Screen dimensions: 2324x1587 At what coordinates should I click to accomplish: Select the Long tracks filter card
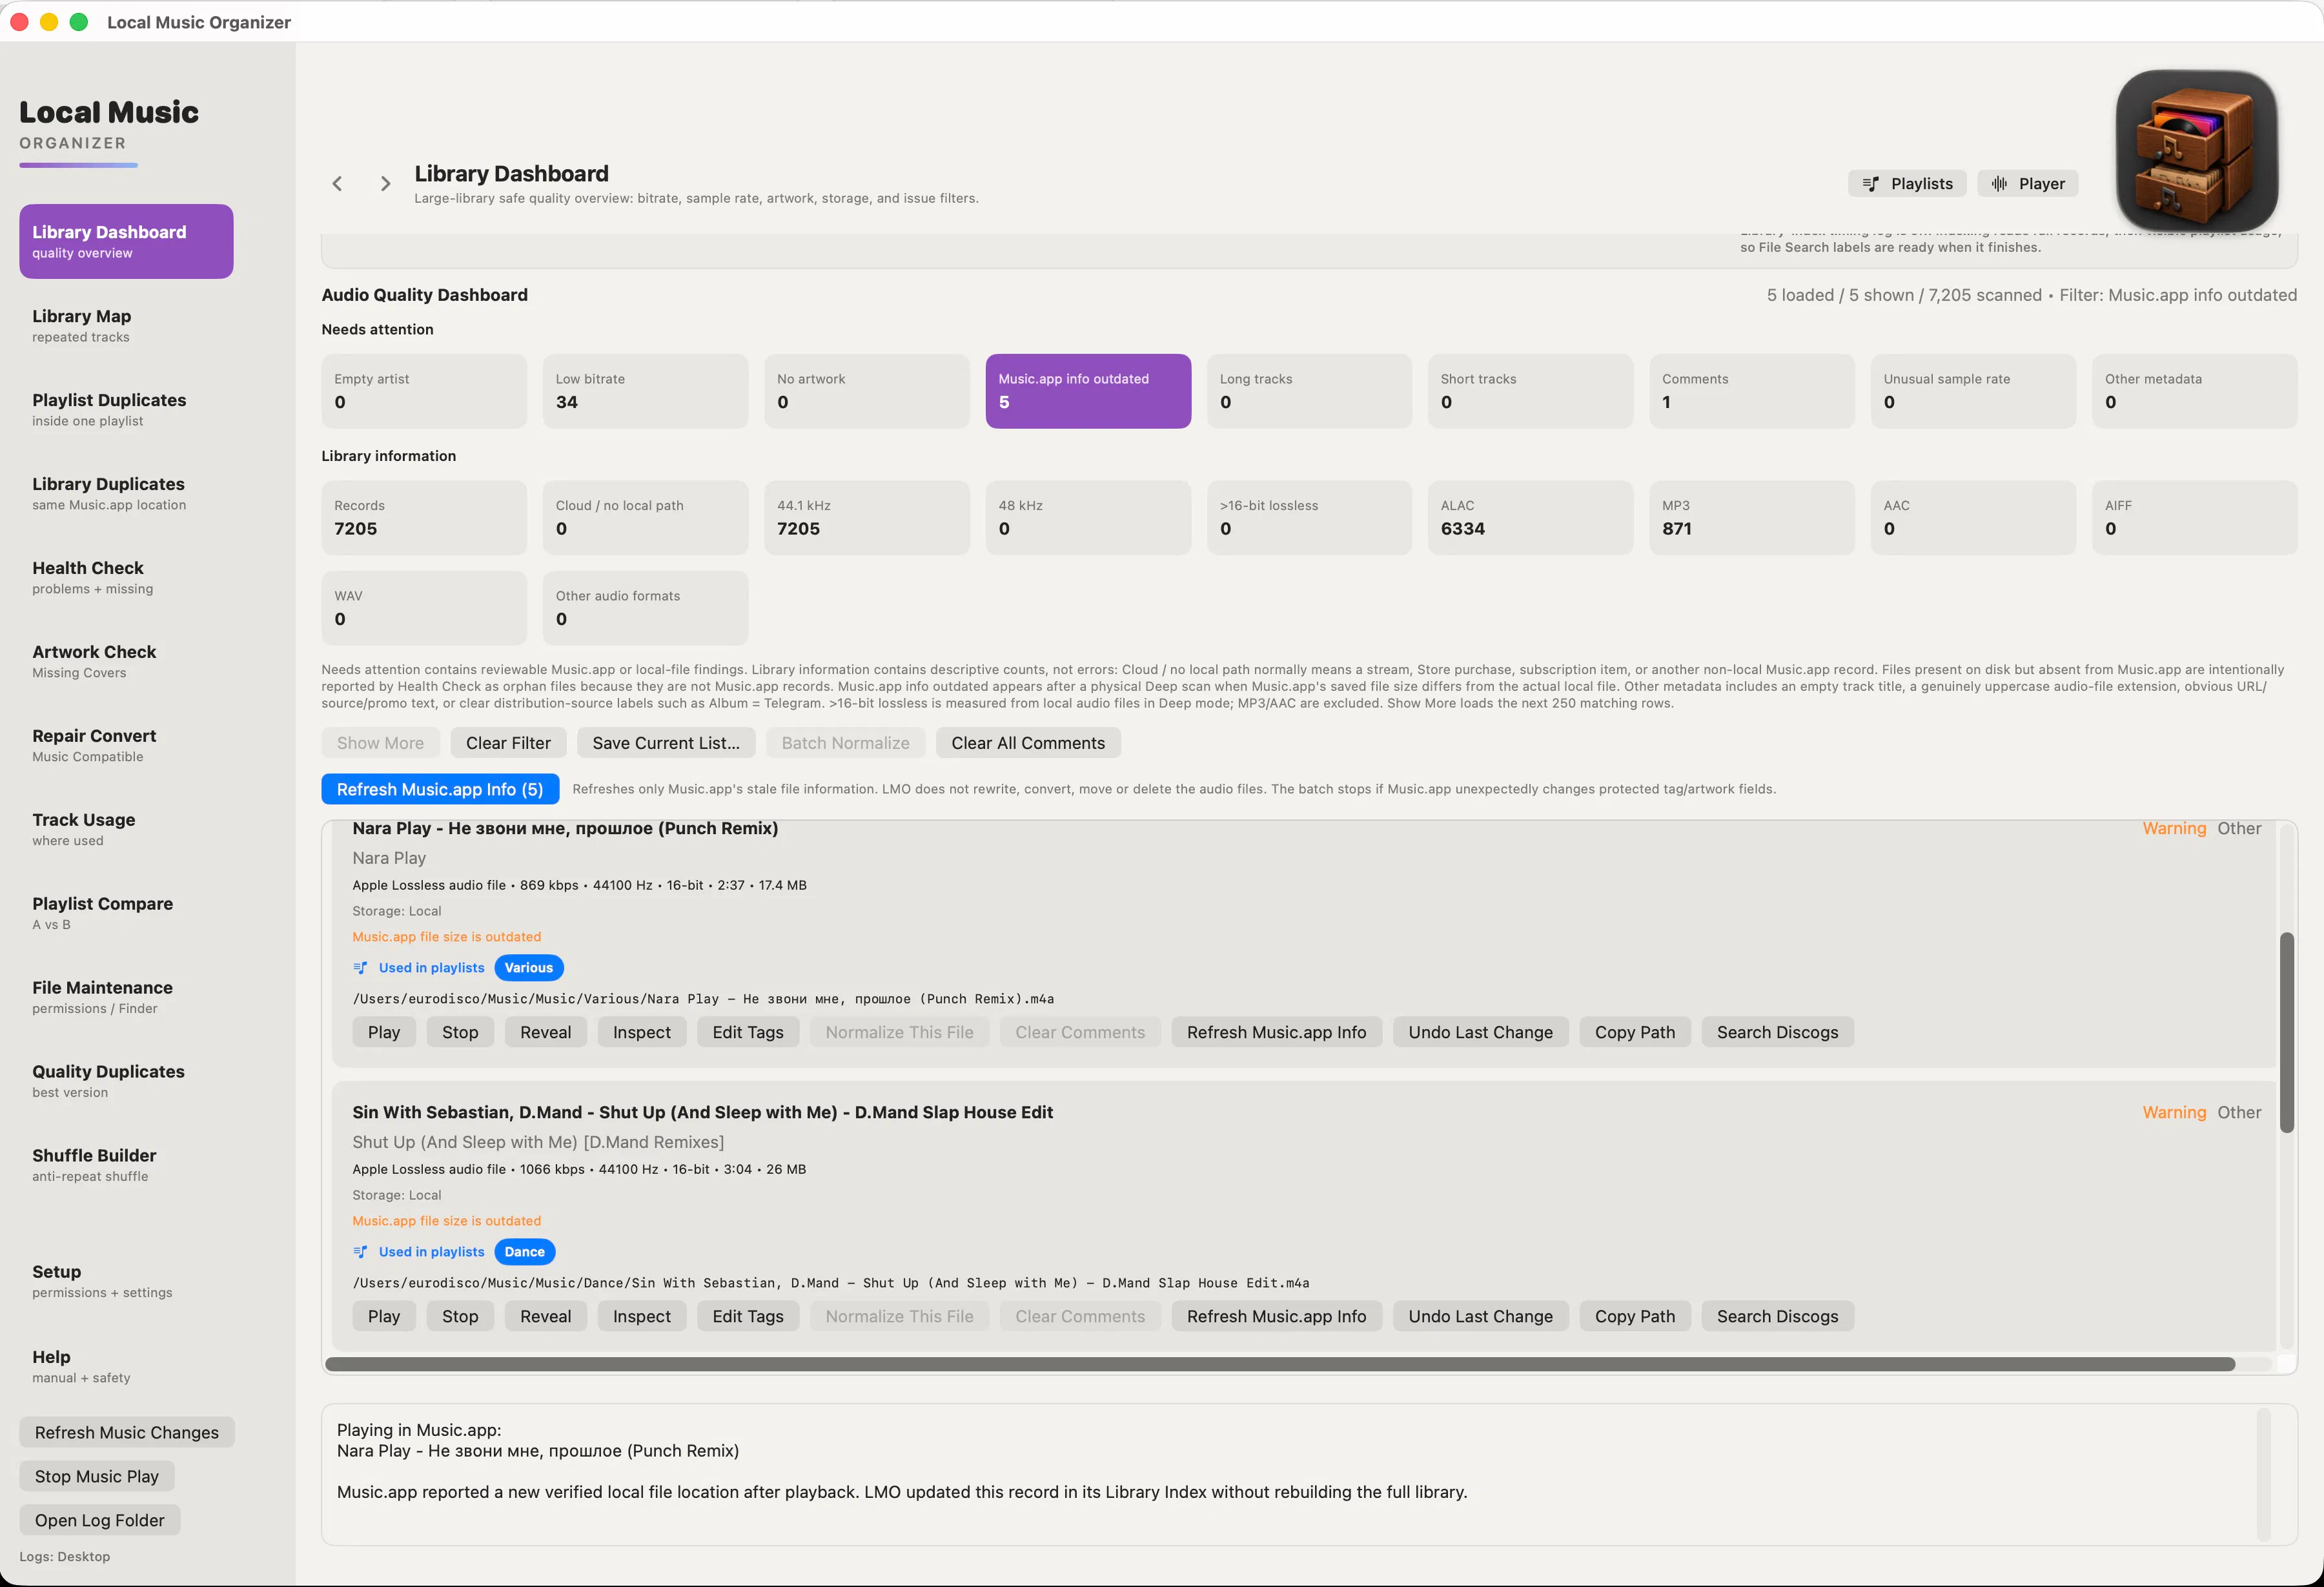pyautogui.click(x=1310, y=391)
